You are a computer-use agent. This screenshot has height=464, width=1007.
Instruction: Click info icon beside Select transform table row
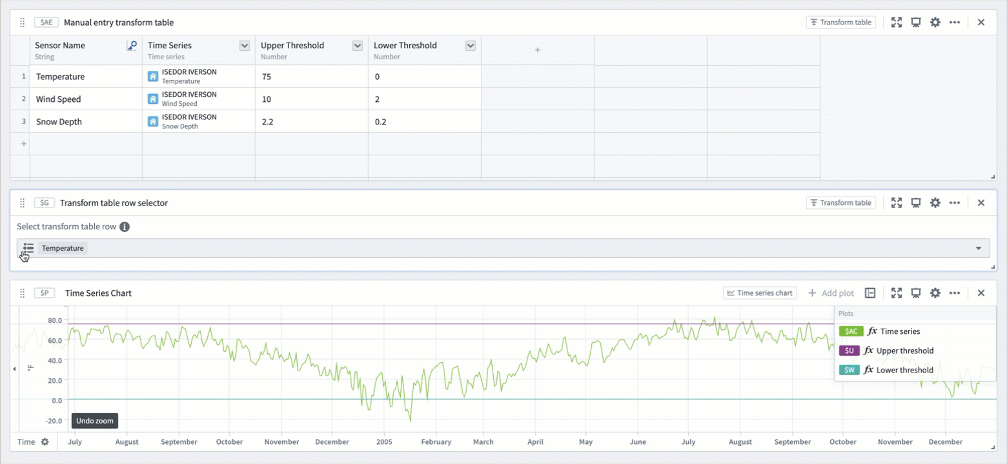click(x=125, y=227)
